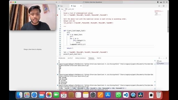Open WhatsApp from the dock

(118, 95)
